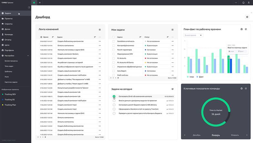The image size is (253, 143).
Task: Open dashboard settings gear button
Action: (x=247, y=17)
